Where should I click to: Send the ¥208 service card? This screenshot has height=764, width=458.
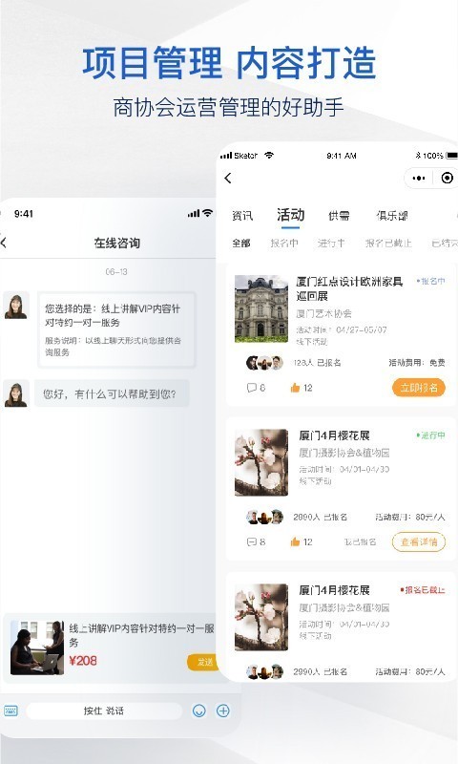pyautogui.click(x=201, y=662)
